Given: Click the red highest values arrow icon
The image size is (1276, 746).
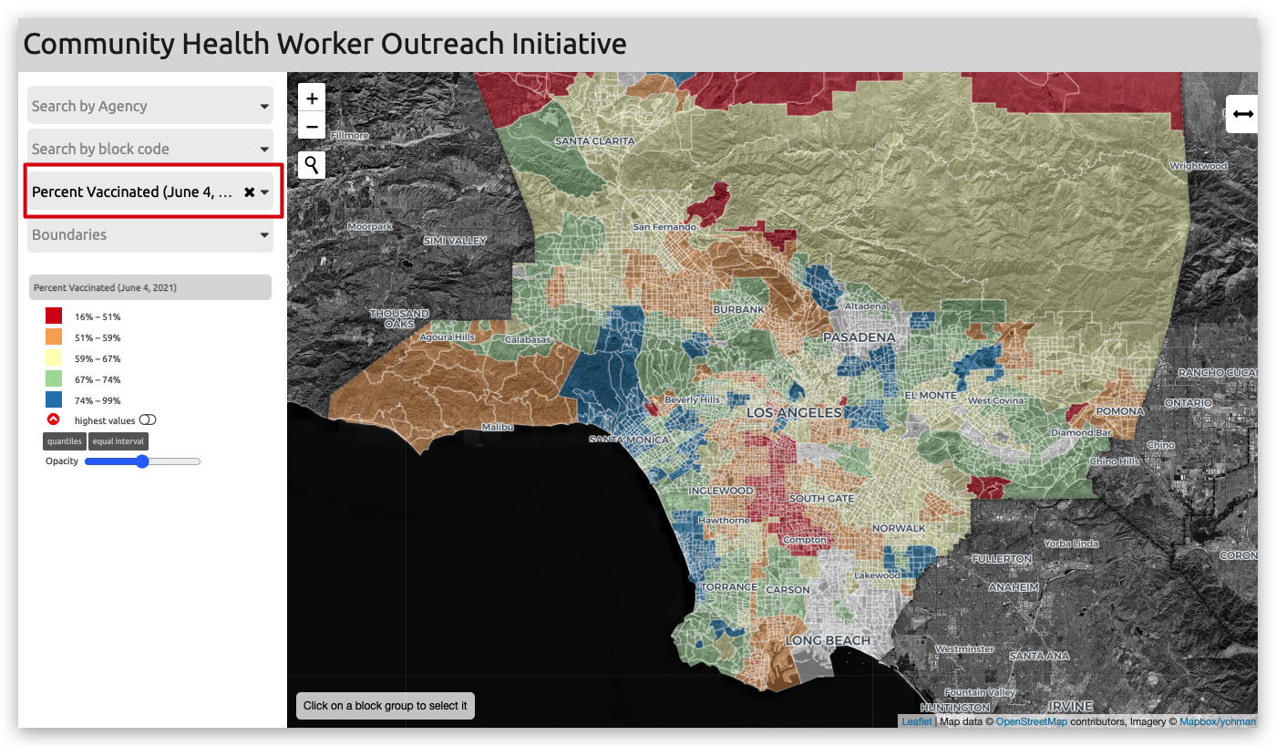Looking at the screenshot, I should click(x=53, y=420).
